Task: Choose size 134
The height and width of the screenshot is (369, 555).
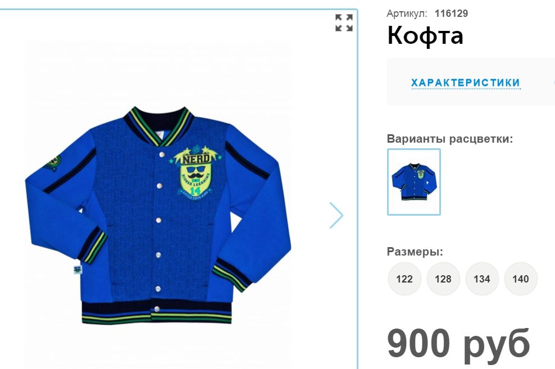Action: 482,279
